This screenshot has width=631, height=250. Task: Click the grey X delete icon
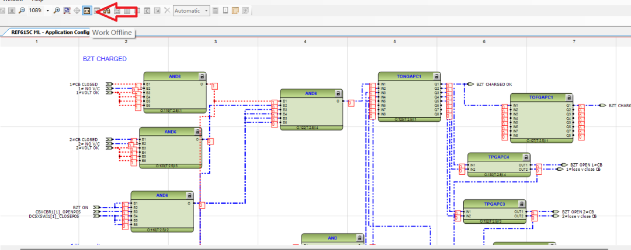pos(167,11)
